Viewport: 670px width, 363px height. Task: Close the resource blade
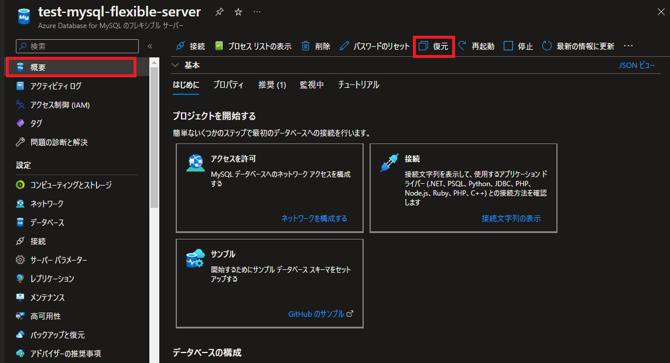[x=661, y=12]
